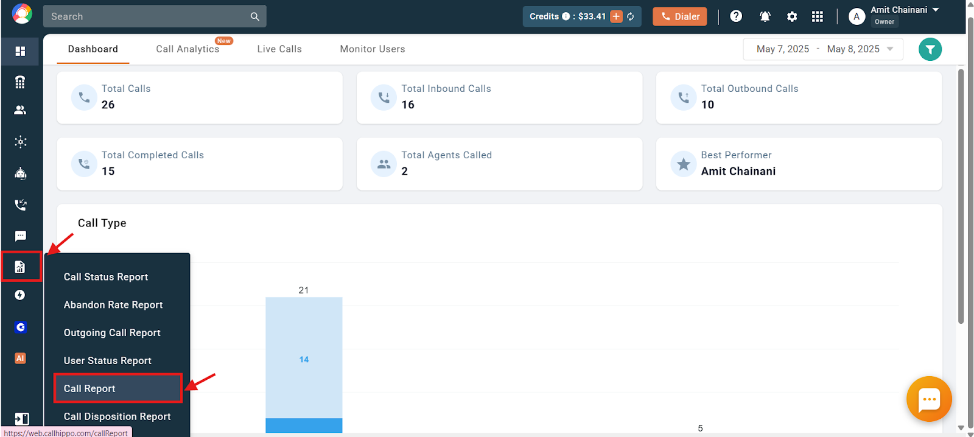The width and height of the screenshot is (974, 437).
Task: Switch to the Call Analytics tab
Action: 187,49
